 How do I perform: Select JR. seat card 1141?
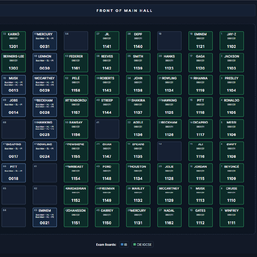coord(107,41)
